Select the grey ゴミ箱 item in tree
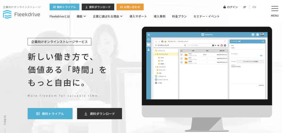Screen dimensions: 282x133 click(158, 83)
